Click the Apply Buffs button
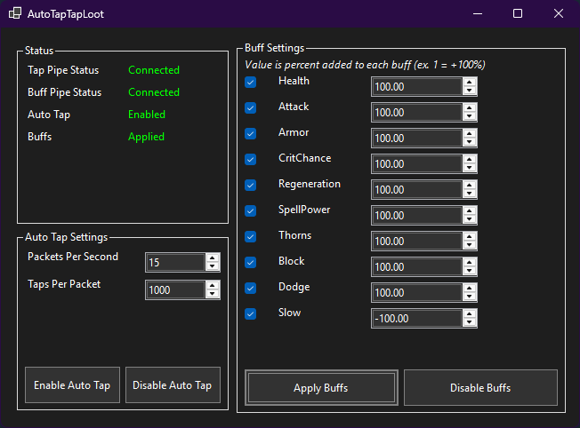 point(321,388)
